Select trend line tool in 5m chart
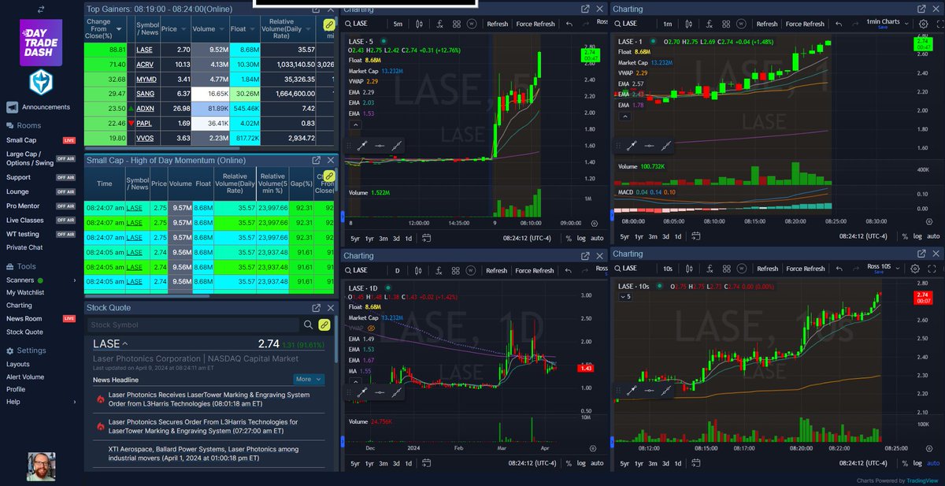The width and height of the screenshot is (945, 486). point(363,145)
